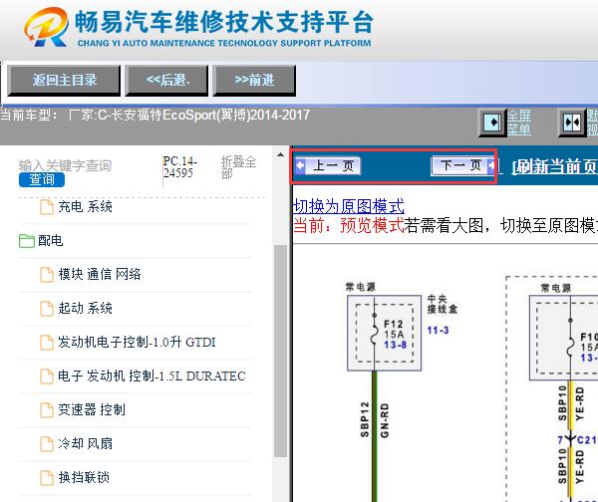Click the fullscreen menu arrow icon
Screen dimensions: 598x502
coord(492,123)
